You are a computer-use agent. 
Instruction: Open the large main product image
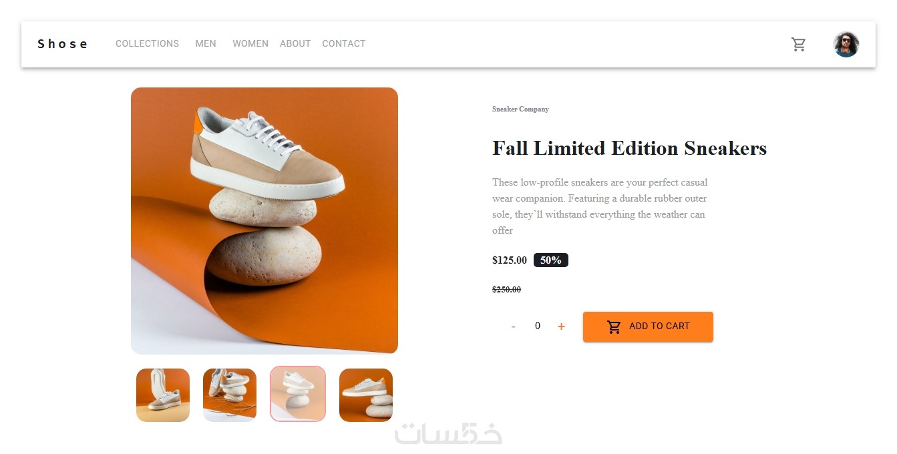[264, 220]
